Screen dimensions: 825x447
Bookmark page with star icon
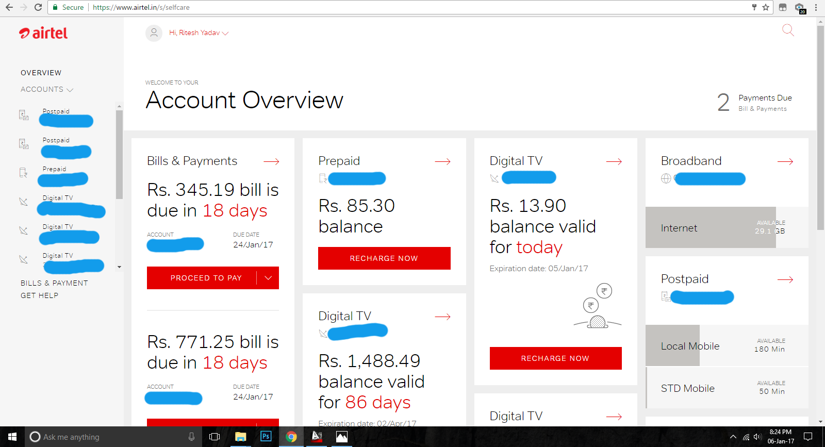click(766, 7)
